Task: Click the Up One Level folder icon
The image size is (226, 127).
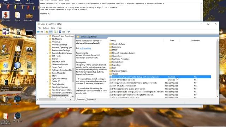Action: tap(47, 32)
